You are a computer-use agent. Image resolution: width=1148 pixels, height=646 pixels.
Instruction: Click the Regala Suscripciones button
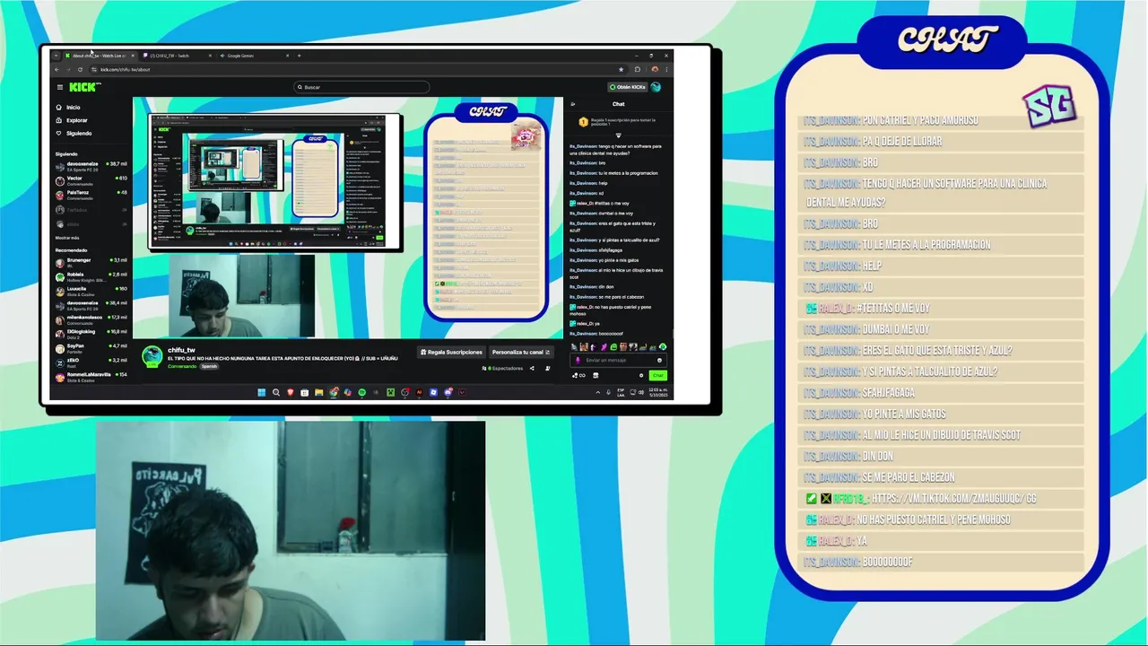(451, 352)
